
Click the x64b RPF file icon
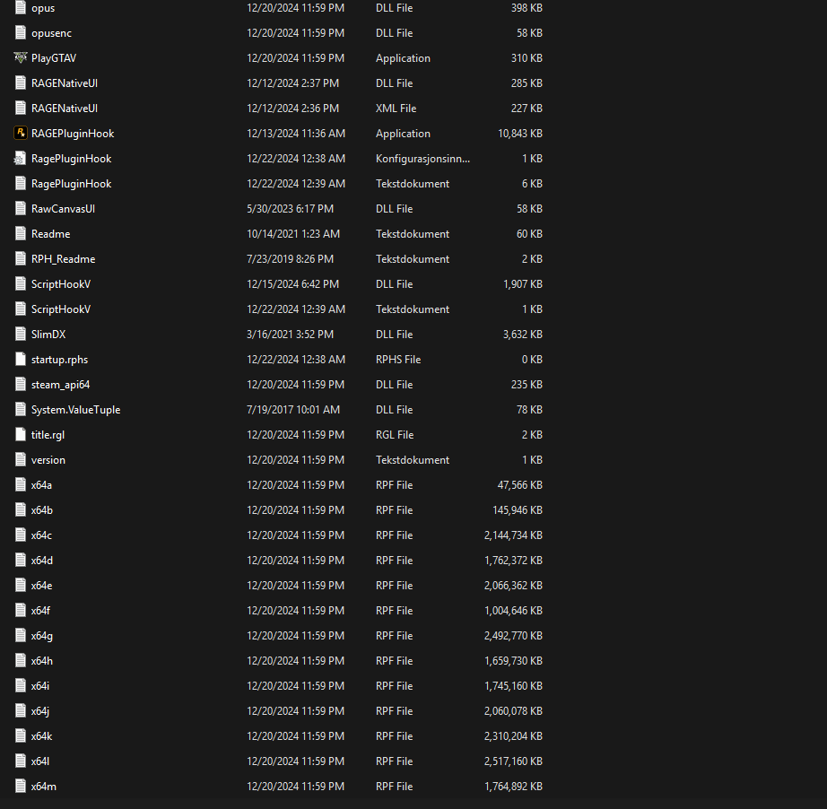(x=21, y=510)
